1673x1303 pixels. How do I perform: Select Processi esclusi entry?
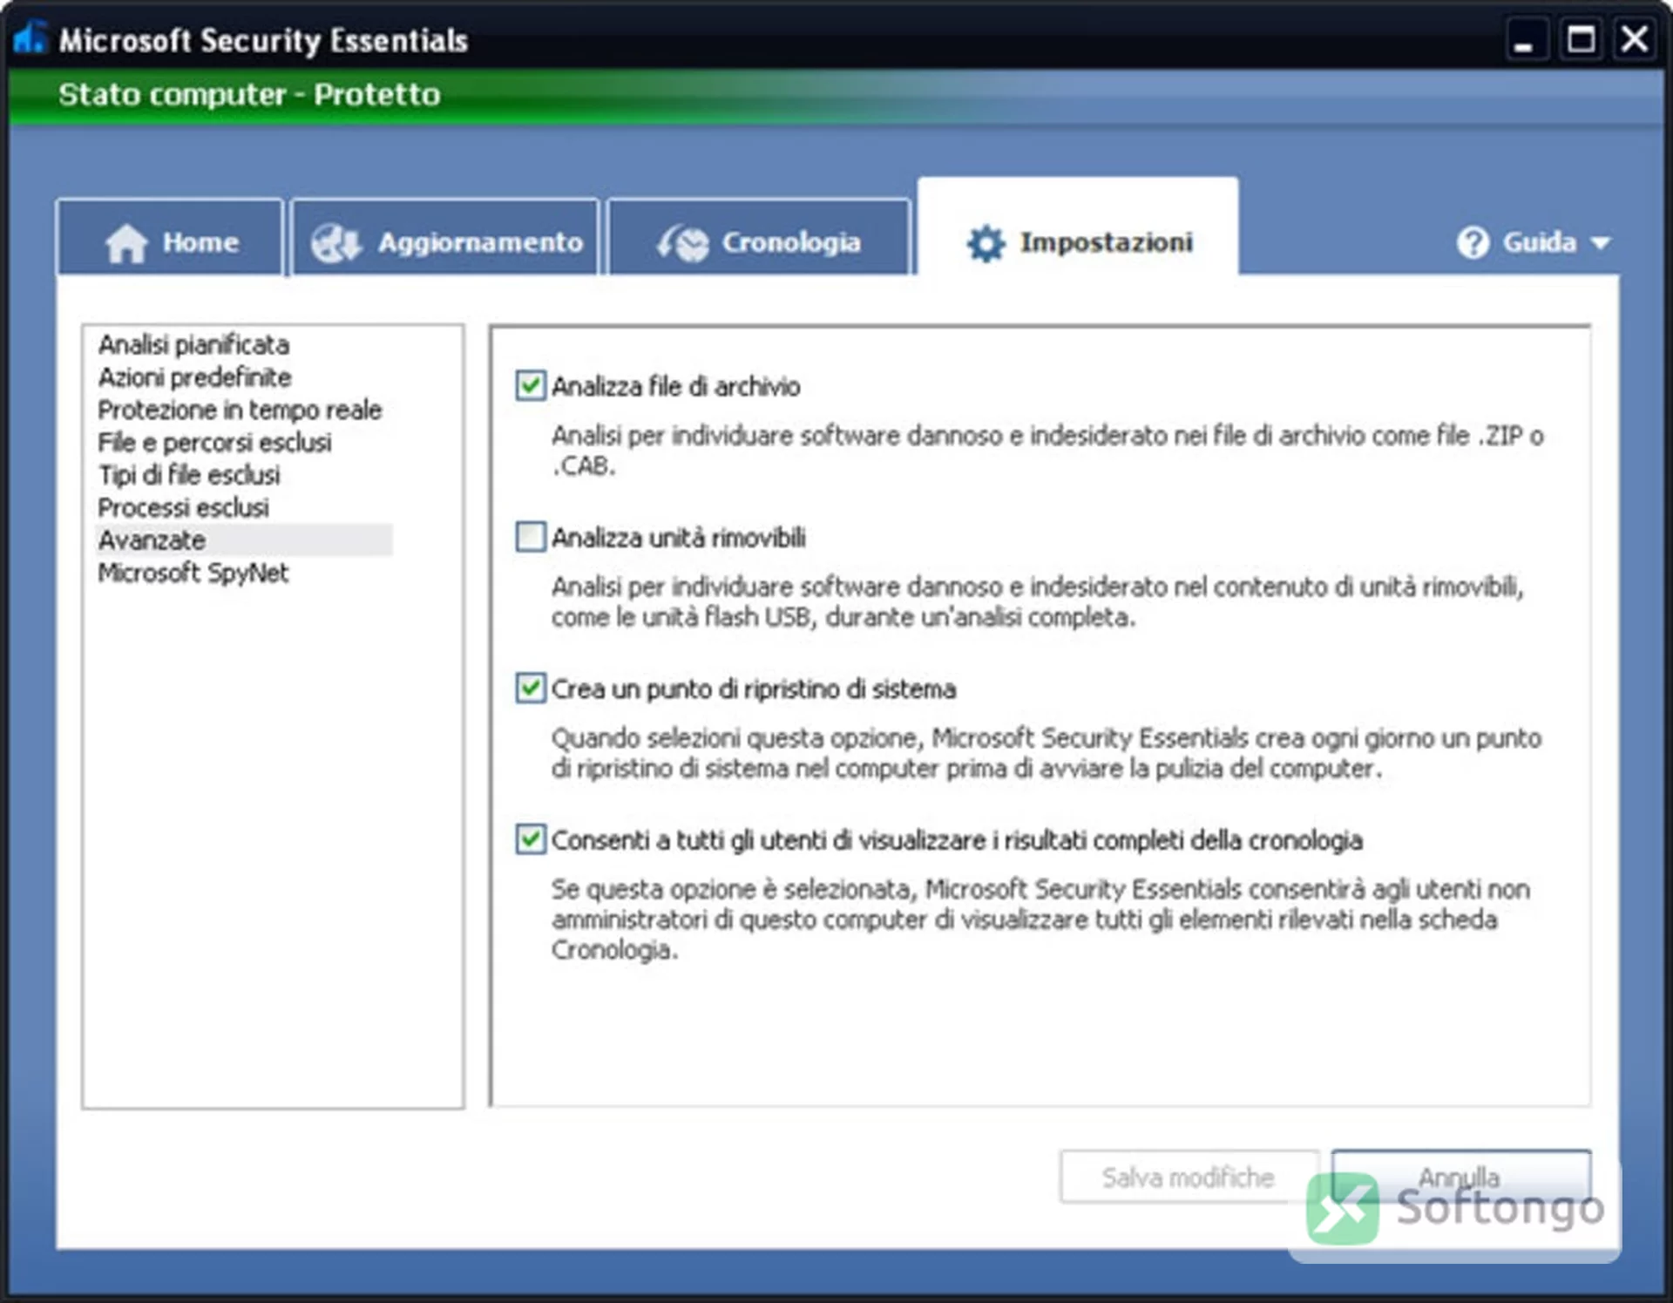tap(183, 507)
